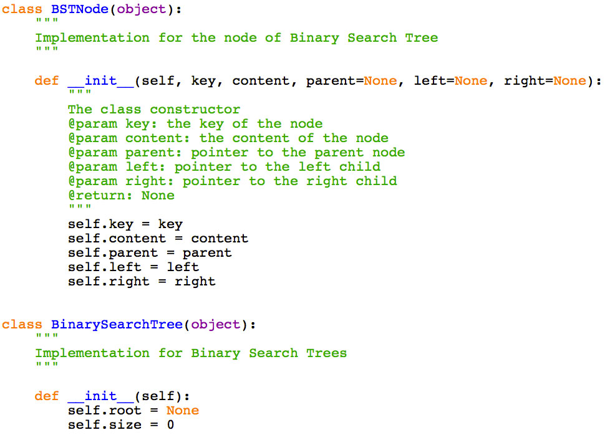Place cursor on 'self.key = key' line

coord(125,224)
